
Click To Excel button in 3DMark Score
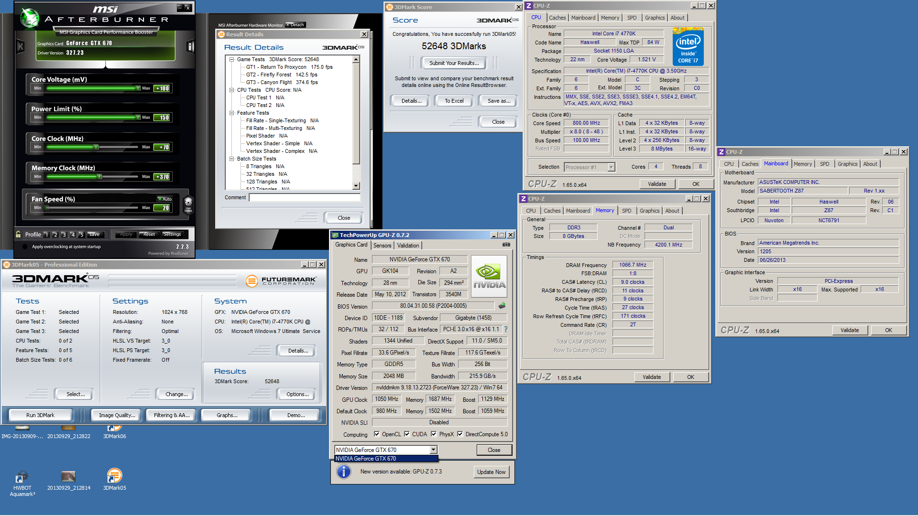pyautogui.click(x=454, y=101)
